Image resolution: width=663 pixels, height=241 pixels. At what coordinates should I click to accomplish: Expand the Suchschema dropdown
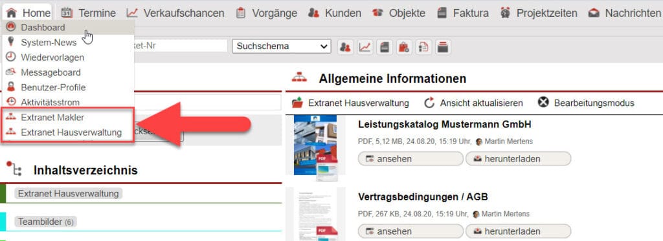pyautogui.click(x=282, y=46)
